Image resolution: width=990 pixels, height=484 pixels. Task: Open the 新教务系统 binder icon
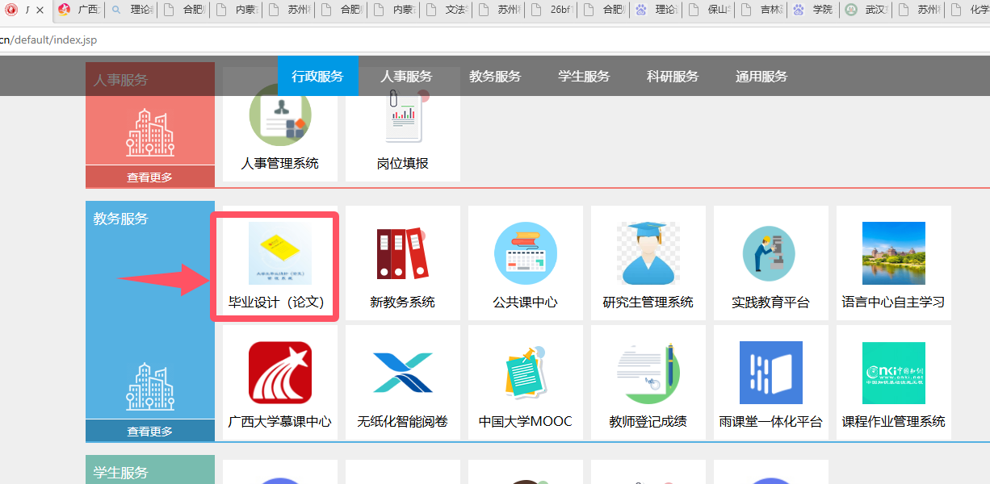click(x=402, y=254)
